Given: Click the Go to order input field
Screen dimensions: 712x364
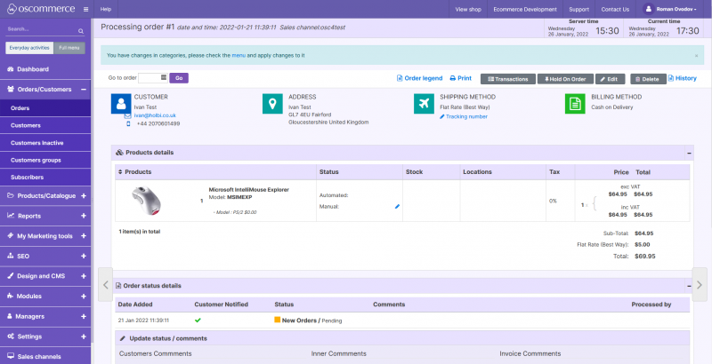Looking at the screenshot, I should pos(151,78).
